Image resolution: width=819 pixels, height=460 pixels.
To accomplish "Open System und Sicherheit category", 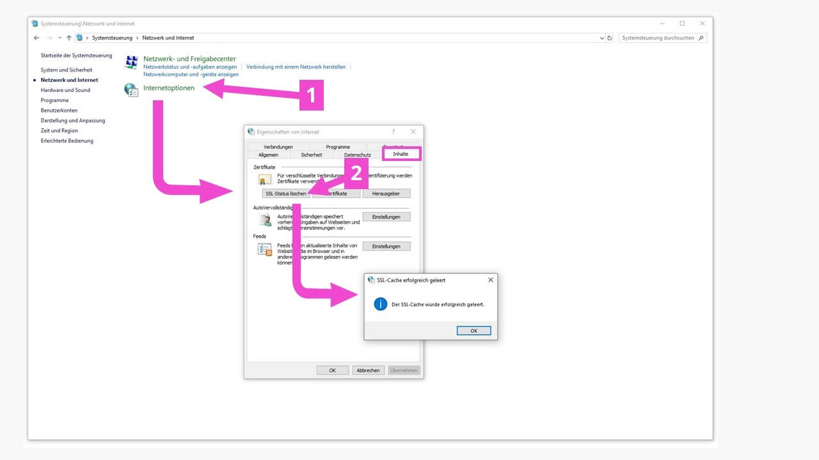I will (x=67, y=70).
